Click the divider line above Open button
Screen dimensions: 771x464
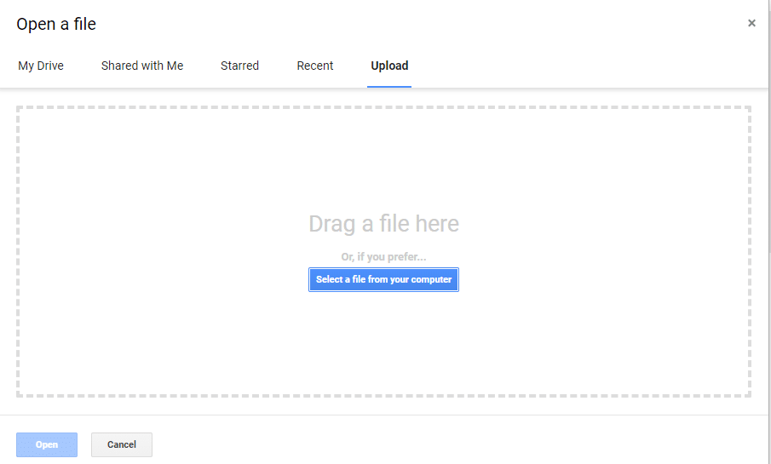coord(383,415)
